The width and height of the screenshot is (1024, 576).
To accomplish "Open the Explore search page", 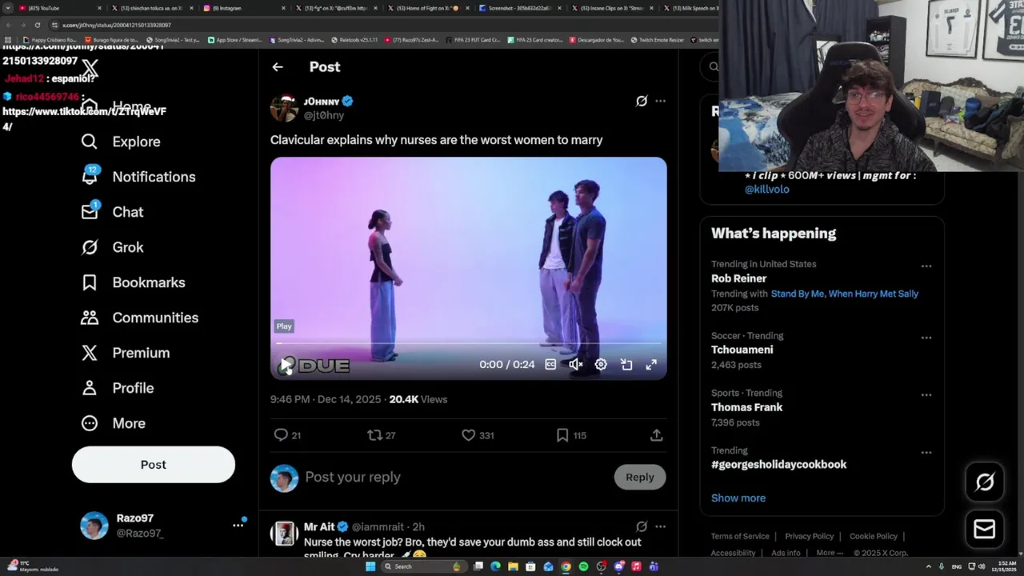I will pos(121,142).
